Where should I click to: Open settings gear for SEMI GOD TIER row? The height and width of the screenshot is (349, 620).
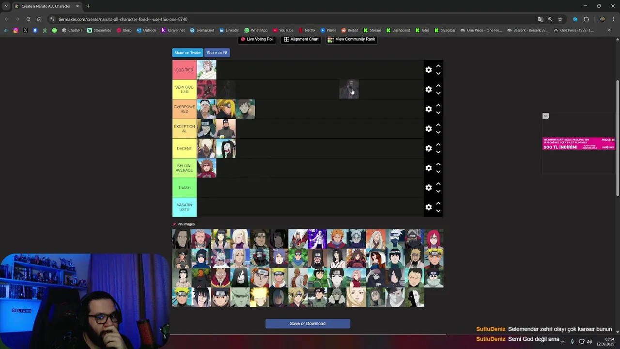pos(429,90)
